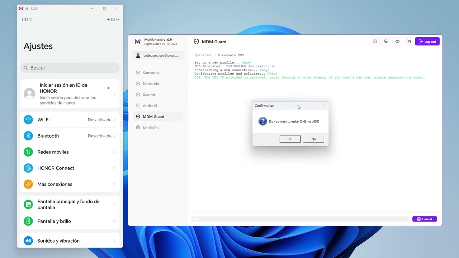The height and width of the screenshot is (258, 459).
Task: Click Bluetooth Desactivado status text
Action: tap(100, 136)
